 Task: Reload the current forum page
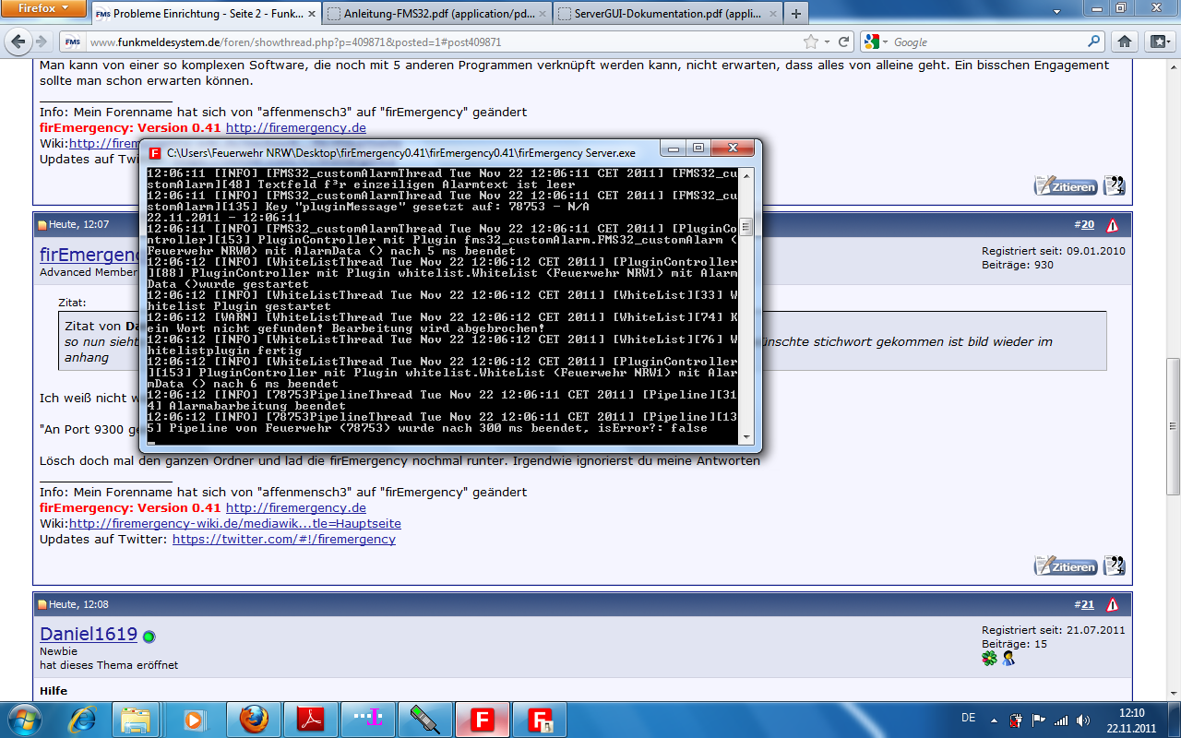(x=842, y=42)
